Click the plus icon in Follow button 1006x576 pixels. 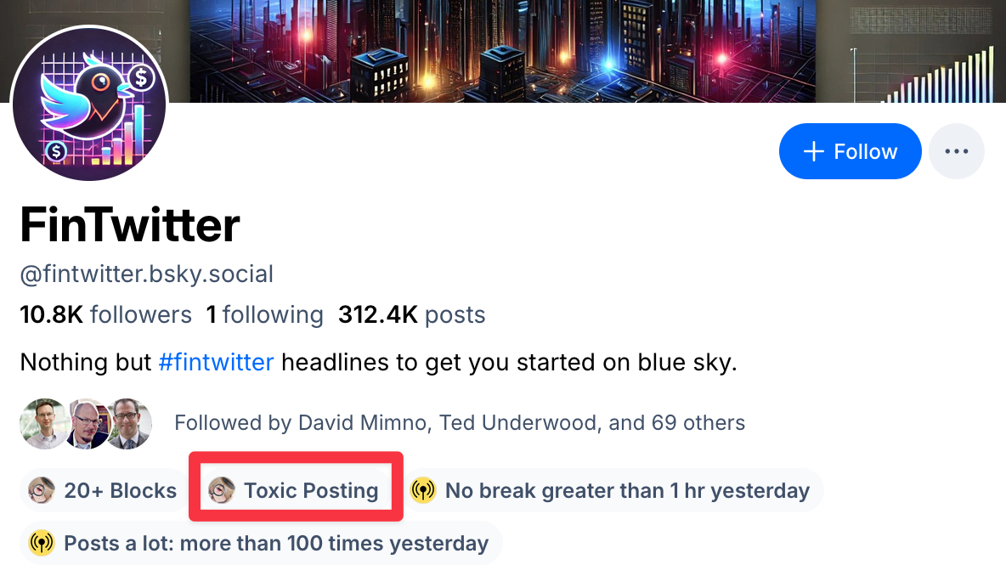click(813, 152)
